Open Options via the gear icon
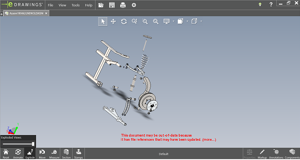 [x=134, y=5]
